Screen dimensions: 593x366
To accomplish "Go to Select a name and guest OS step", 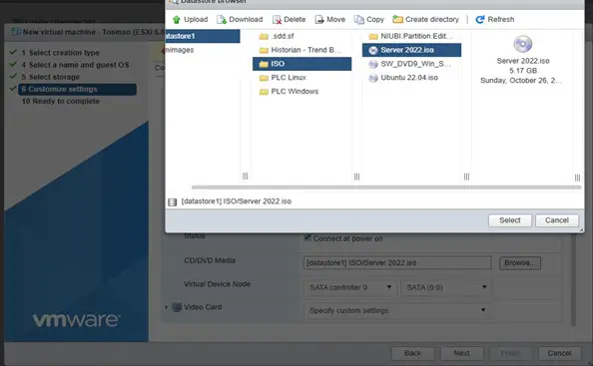I will (75, 65).
